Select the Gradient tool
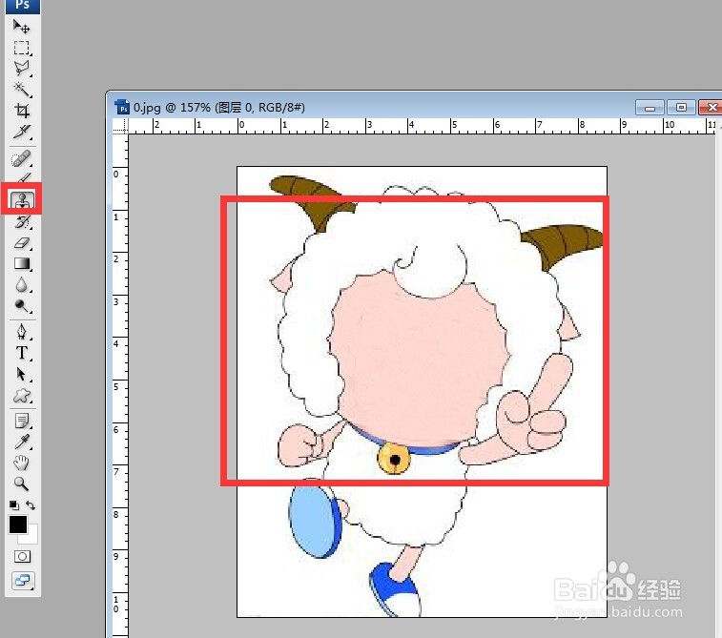Screen dimensions: 722x638 (x=22, y=263)
